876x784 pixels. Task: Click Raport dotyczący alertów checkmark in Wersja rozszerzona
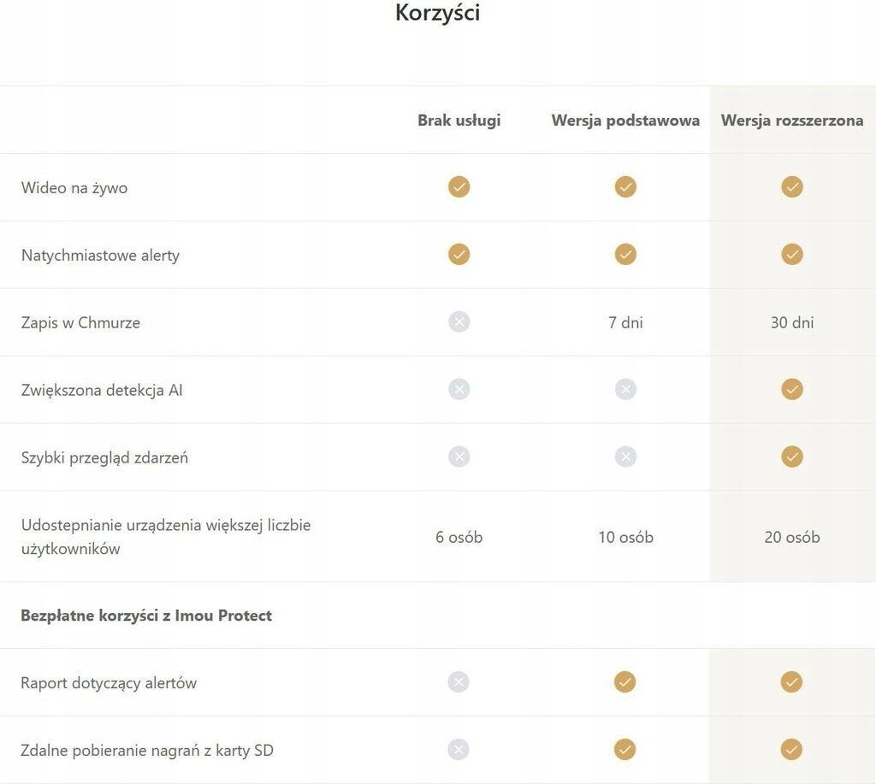click(x=792, y=681)
